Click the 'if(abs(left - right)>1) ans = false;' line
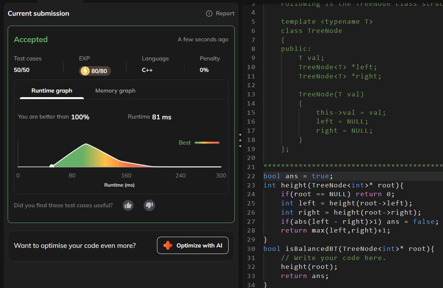Image resolution: width=443 pixels, height=288 pixels. pyautogui.click(x=360, y=221)
